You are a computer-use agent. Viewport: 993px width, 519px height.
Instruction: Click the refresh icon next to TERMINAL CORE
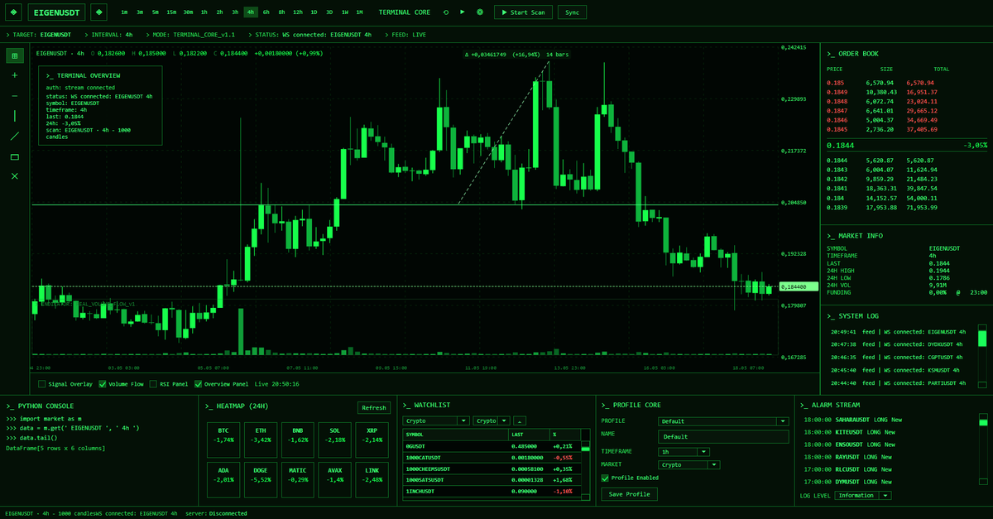[447, 12]
